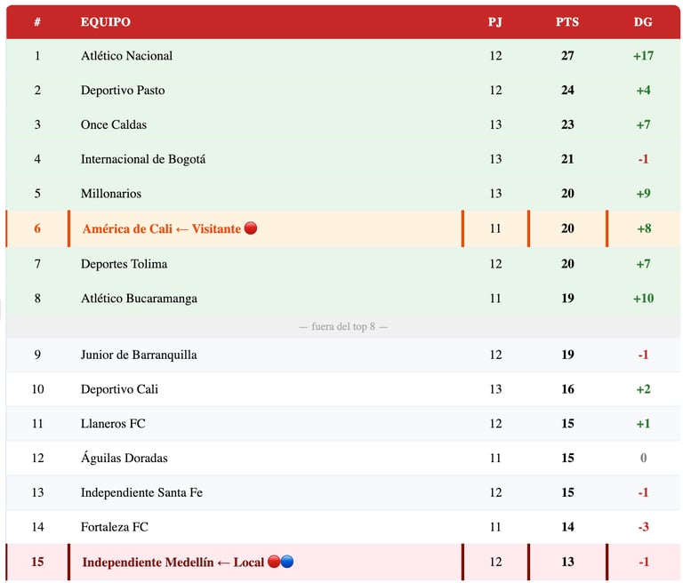
Task: Open the Once Caldas row
Action: (x=343, y=124)
